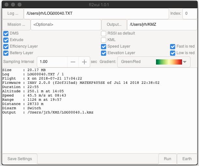Image resolution: width=199 pixels, height=166 pixels.
Task: Click the Mission ... button
Action: point(16,24)
